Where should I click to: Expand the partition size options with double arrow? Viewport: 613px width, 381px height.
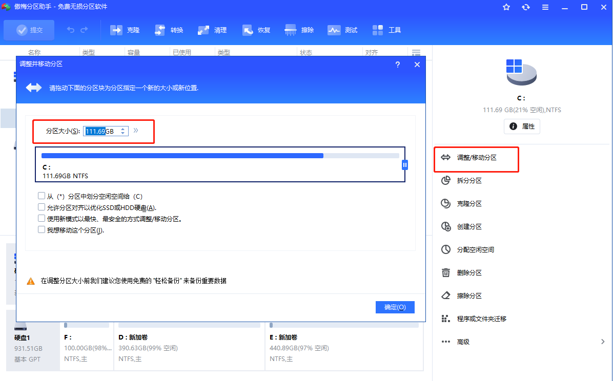136,131
